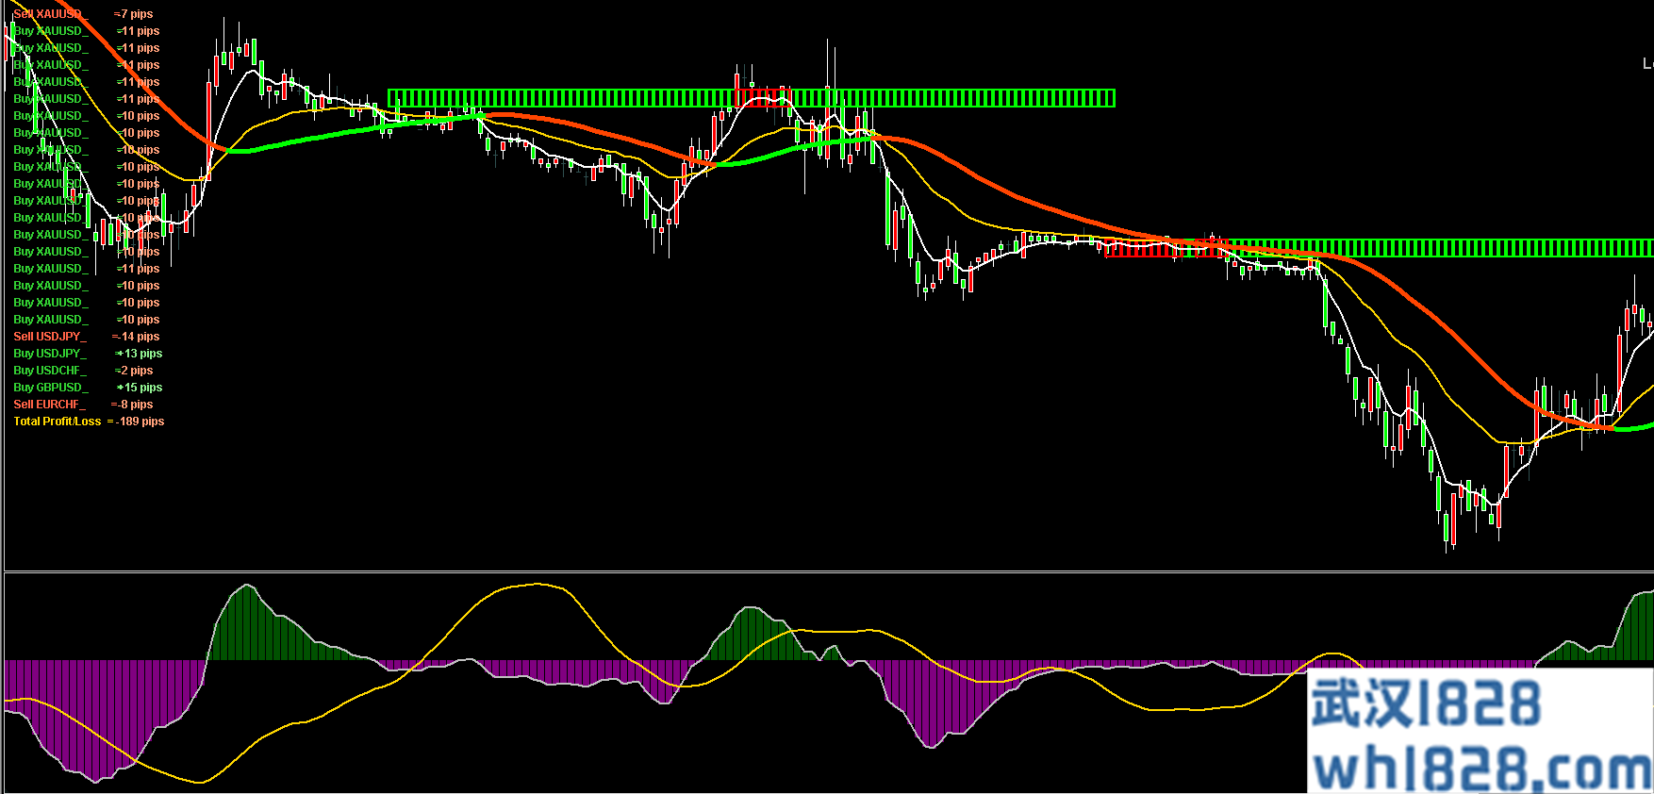Select the lower red hatched zone segment
Image resolution: width=1654 pixels, height=794 pixels.
coord(1167,248)
